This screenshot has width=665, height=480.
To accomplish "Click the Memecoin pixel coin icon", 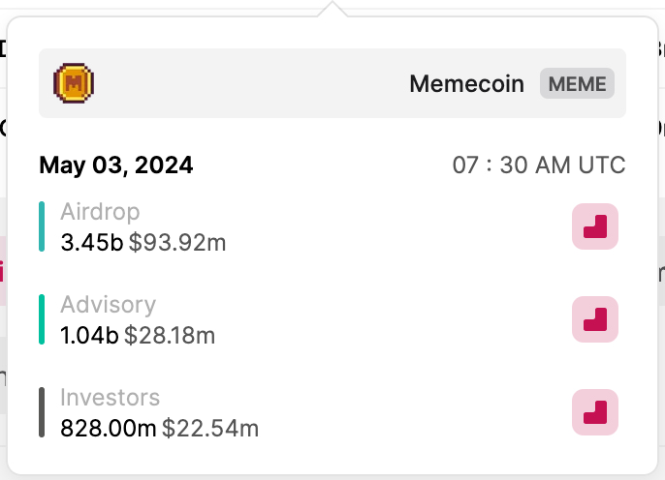I will pyautogui.click(x=74, y=83).
